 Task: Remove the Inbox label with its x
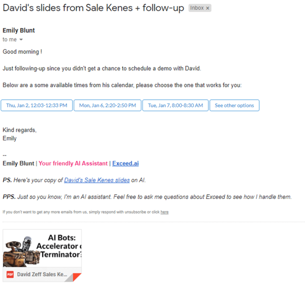tap(208, 8)
